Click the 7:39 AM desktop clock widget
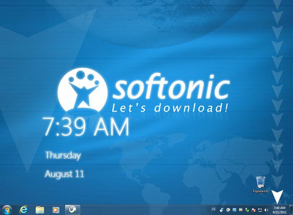293x215 pixels. pos(86,127)
